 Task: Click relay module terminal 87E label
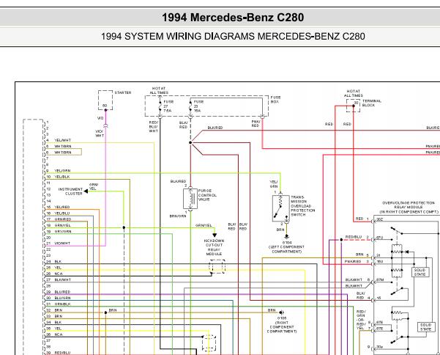pos(380,329)
